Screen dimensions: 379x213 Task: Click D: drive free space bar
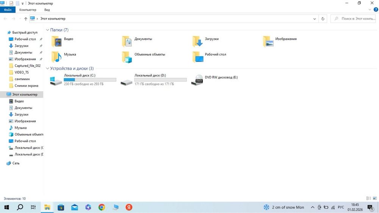coord(160,79)
